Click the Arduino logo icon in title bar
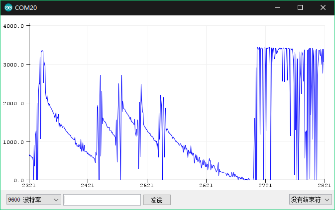The width and height of the screenshot is (335, 210). tap(8, 7)
